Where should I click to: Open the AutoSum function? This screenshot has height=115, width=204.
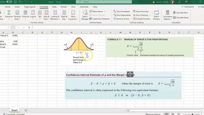coord(9,15)
